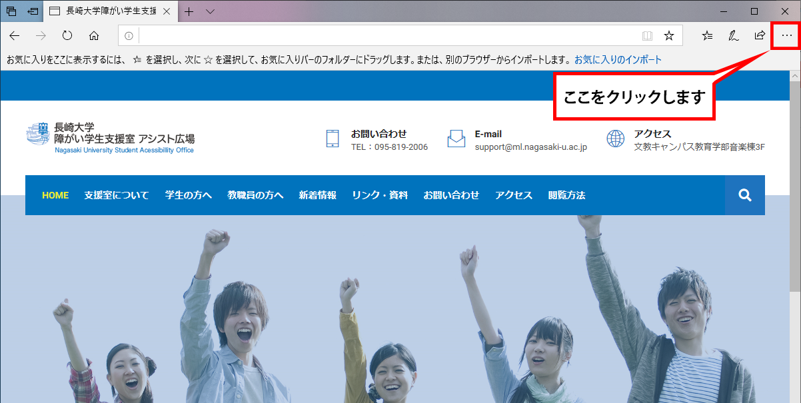Open the 教職員の方へ menu item
801x403 pixels.
pyautogui.click(x=256, y=195)
